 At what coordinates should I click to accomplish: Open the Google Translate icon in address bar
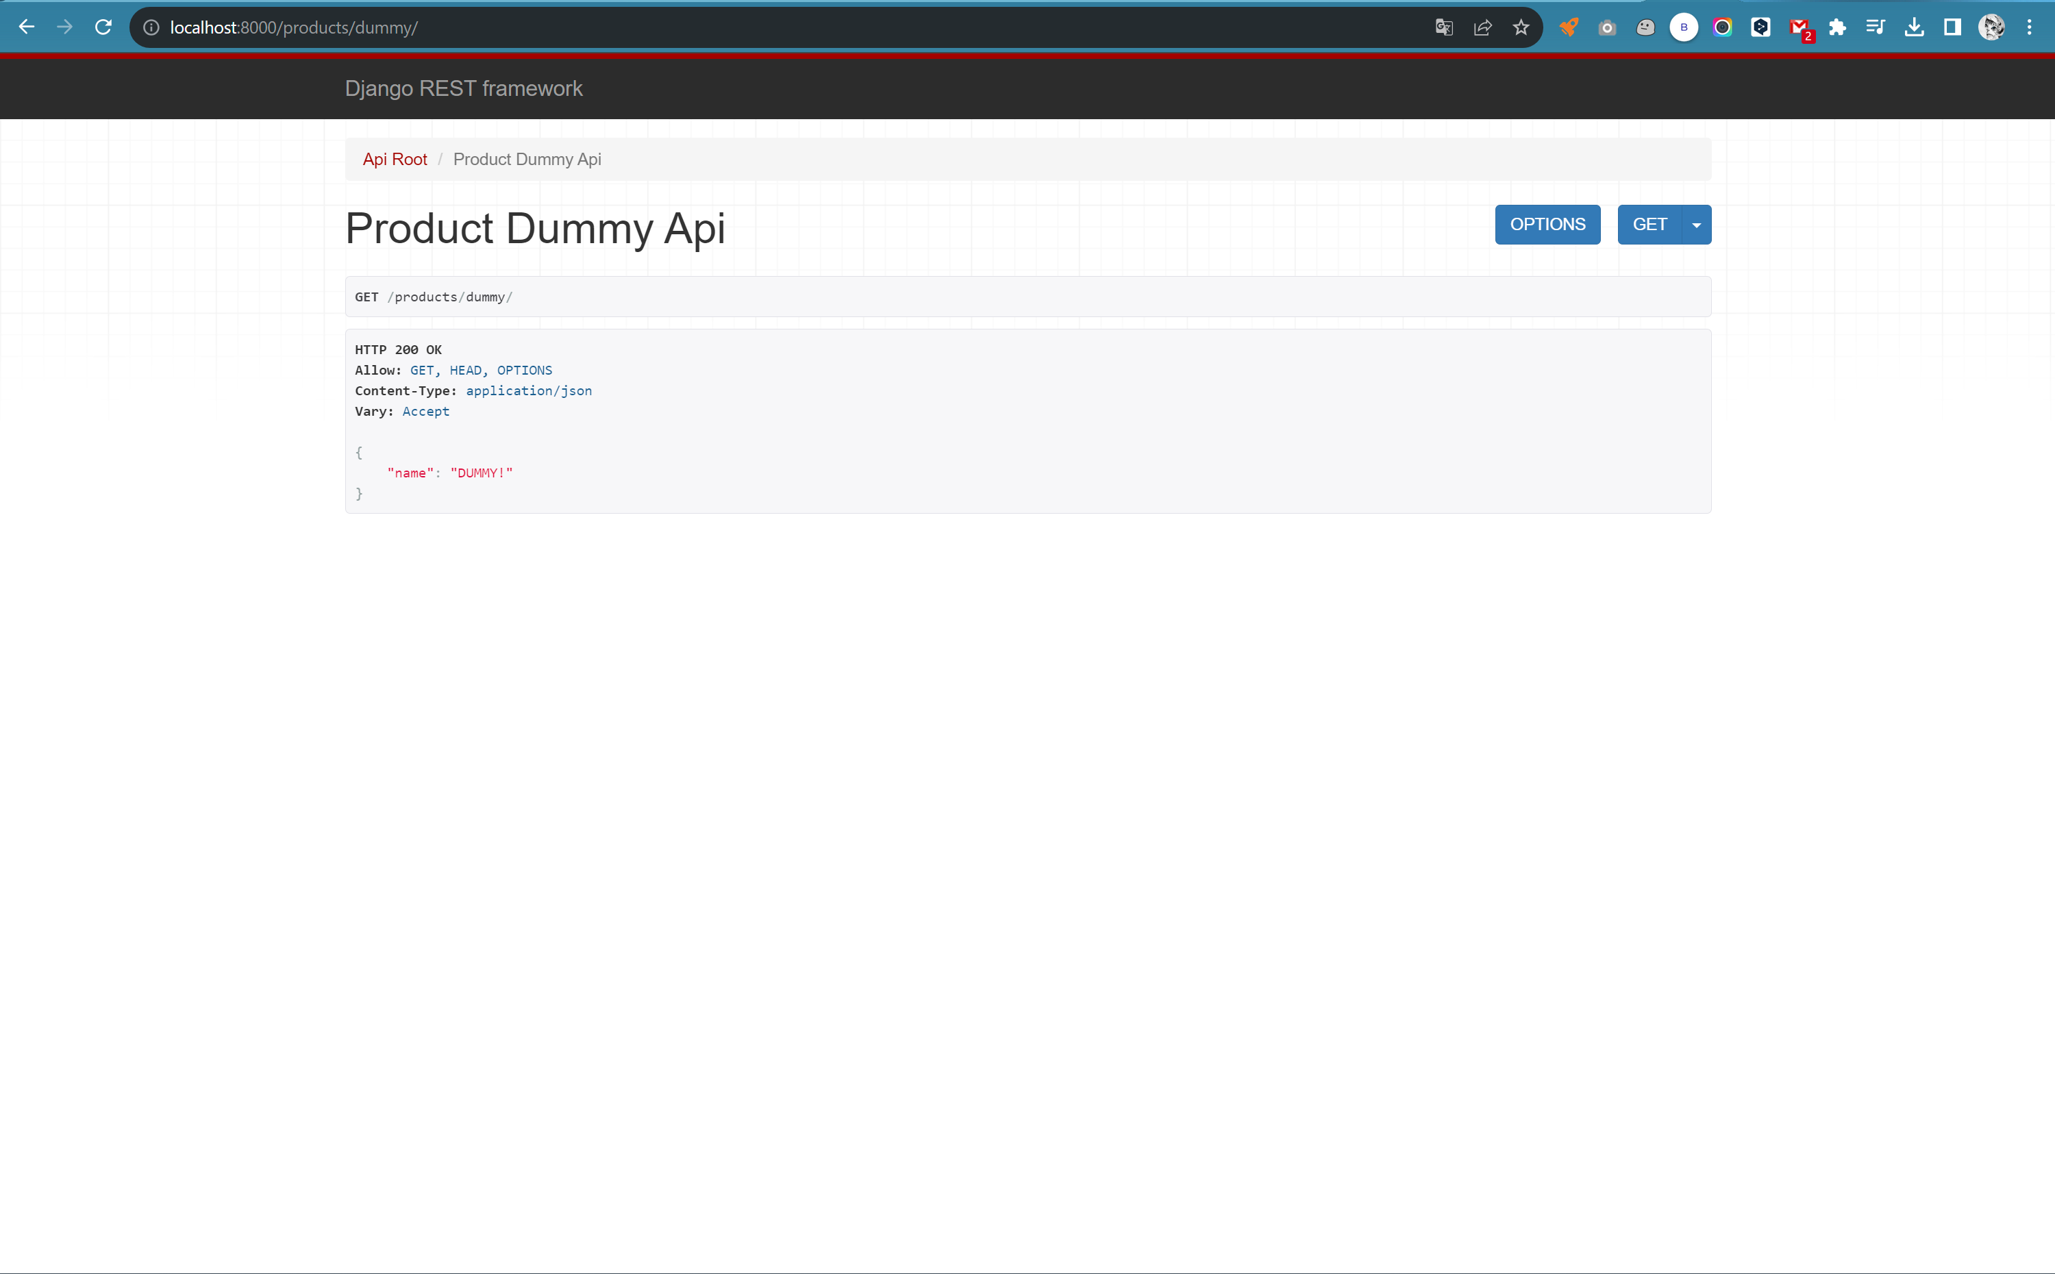[1443, 26]
